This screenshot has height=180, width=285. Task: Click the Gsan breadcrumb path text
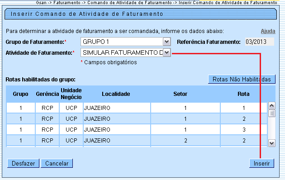[x=157, y=3]
